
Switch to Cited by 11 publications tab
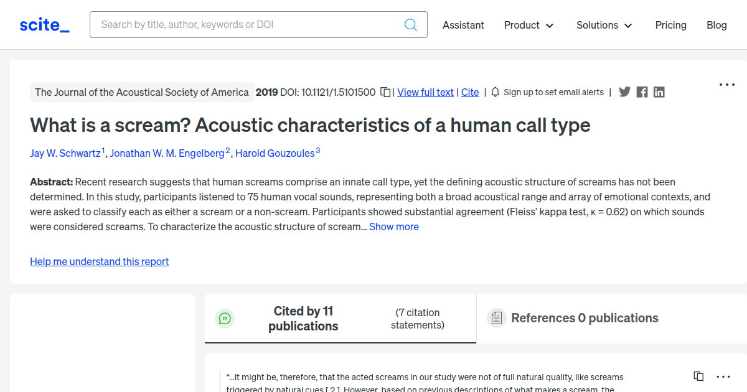pos(303,319)
